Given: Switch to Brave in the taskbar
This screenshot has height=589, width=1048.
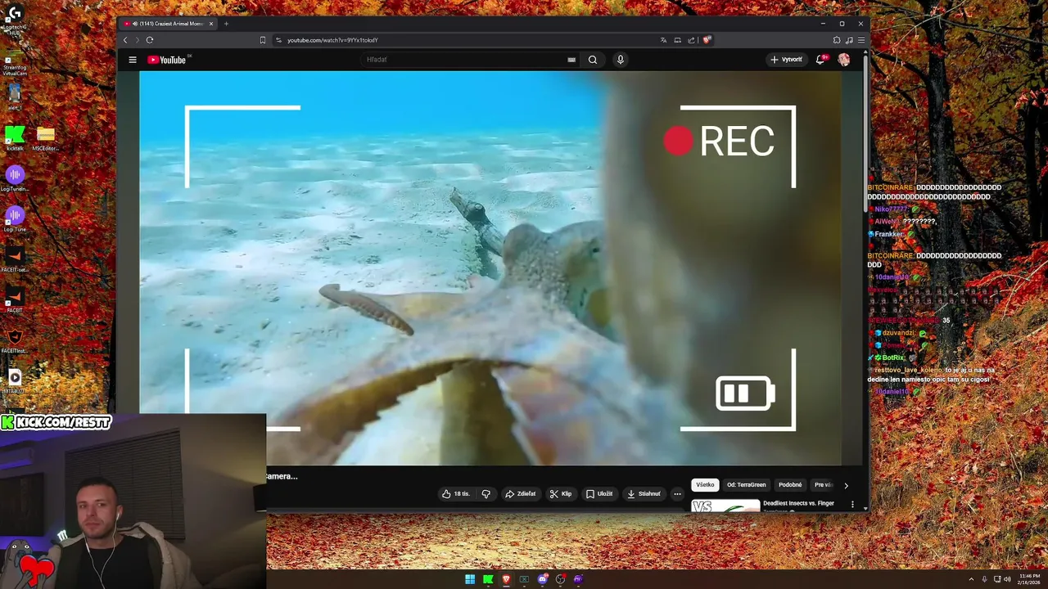Looking at the screenshot, I should pos(506,579).
